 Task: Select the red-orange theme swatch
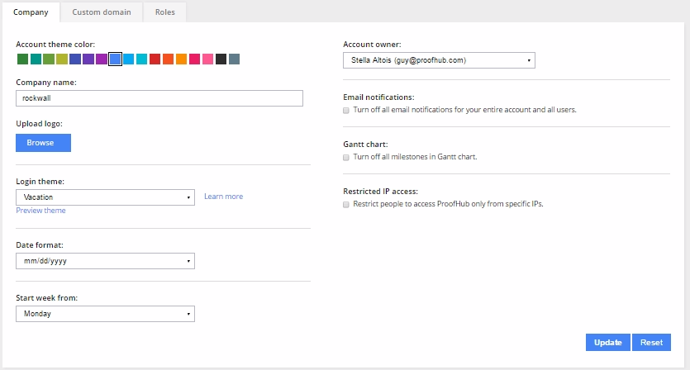click(168, 59)
